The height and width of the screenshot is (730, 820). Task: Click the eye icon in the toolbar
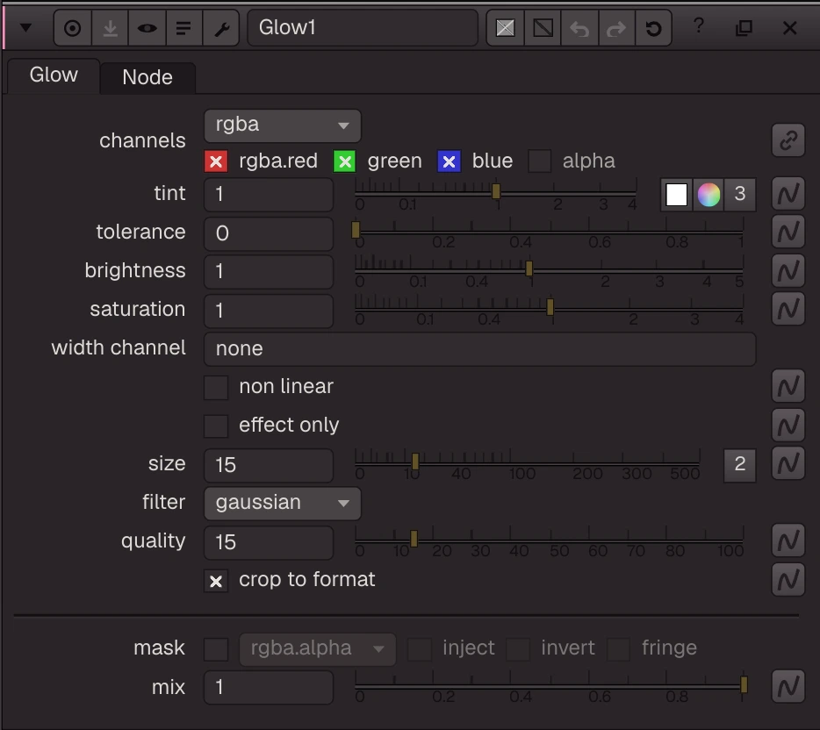(x=147, y=28)
